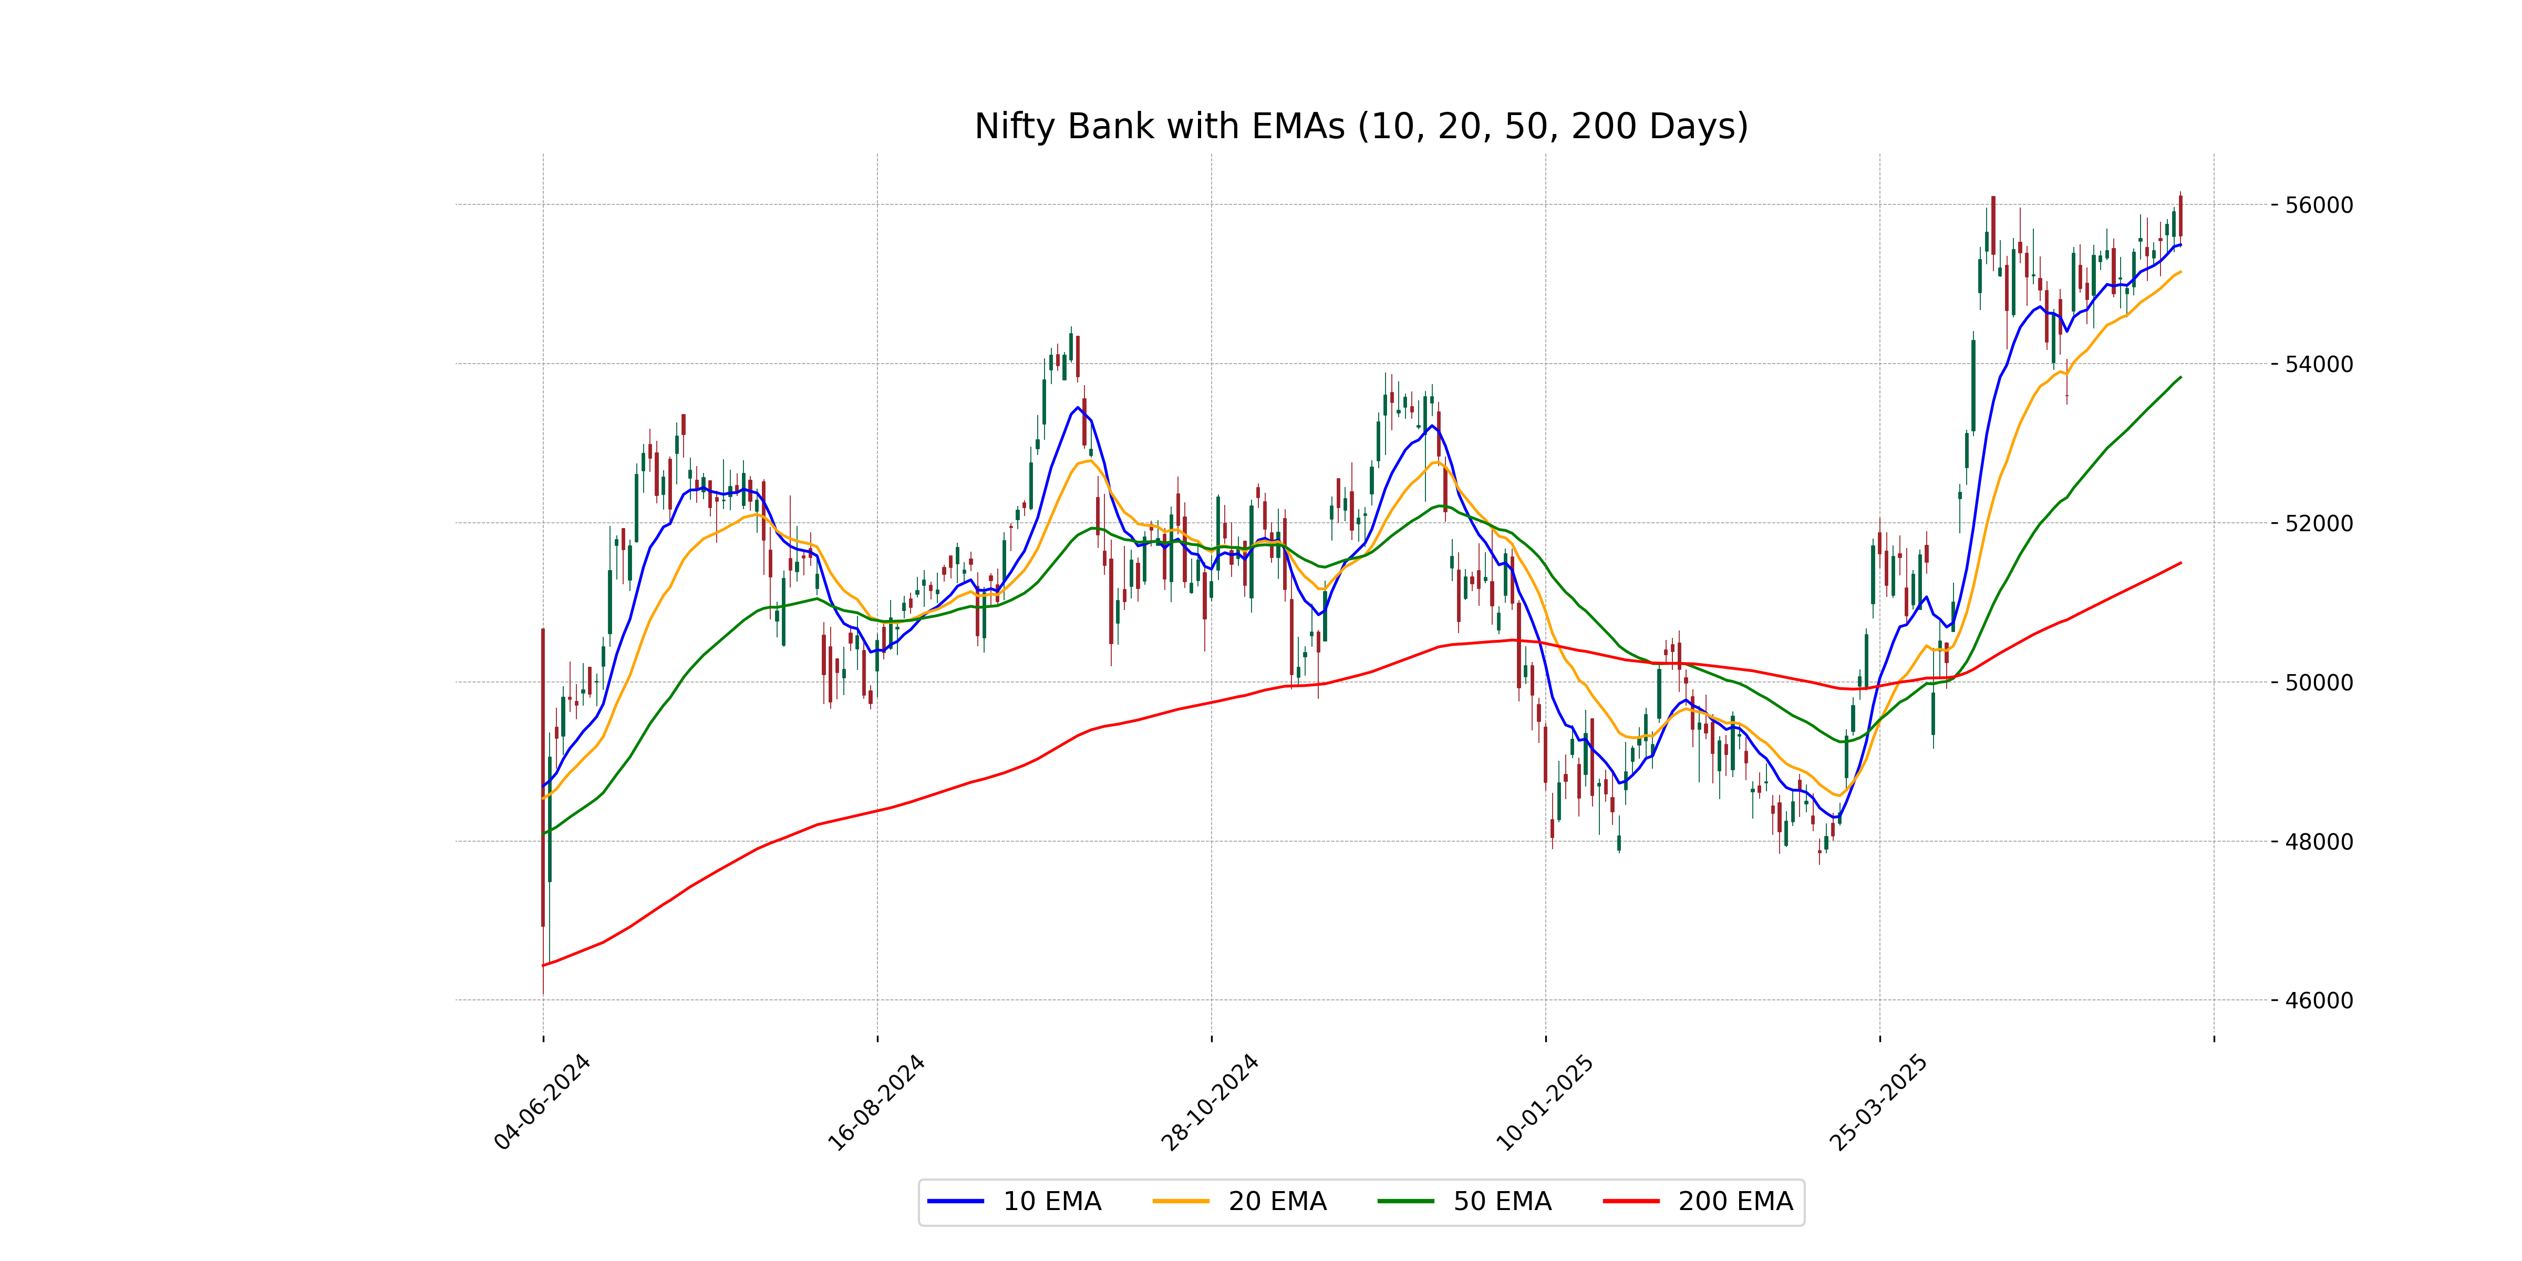Click the 46000 y-axis label
Viewport: 2522px width, 1261px height.
(x=2318, y=1000)
